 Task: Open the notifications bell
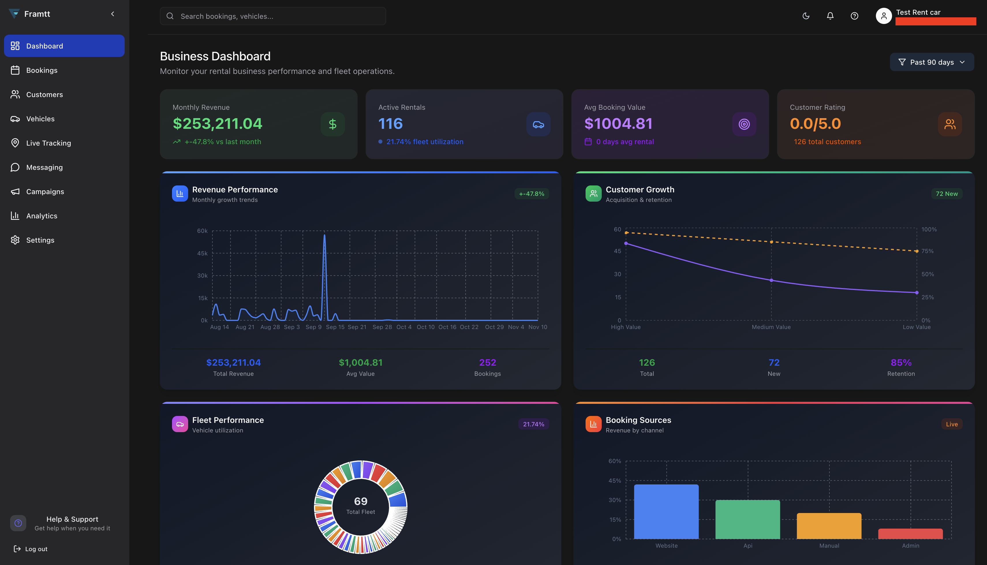[830, 16]
